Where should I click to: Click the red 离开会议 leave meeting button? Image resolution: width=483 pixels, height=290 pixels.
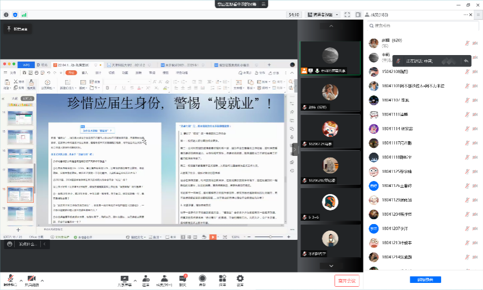[x=347, y=281]
